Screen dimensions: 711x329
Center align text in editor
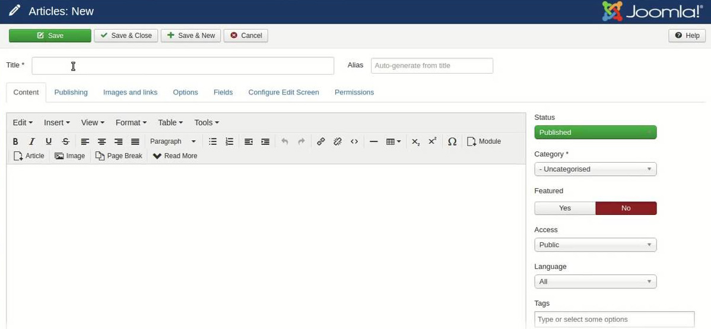pyautogui.click(x=101, y=141)
